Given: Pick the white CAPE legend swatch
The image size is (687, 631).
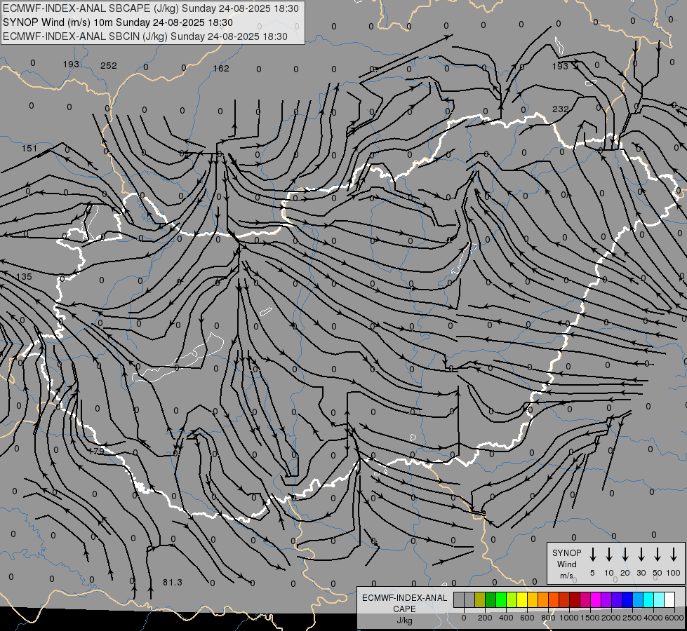Looking at the screenshot, I should [x=669, y=599].
